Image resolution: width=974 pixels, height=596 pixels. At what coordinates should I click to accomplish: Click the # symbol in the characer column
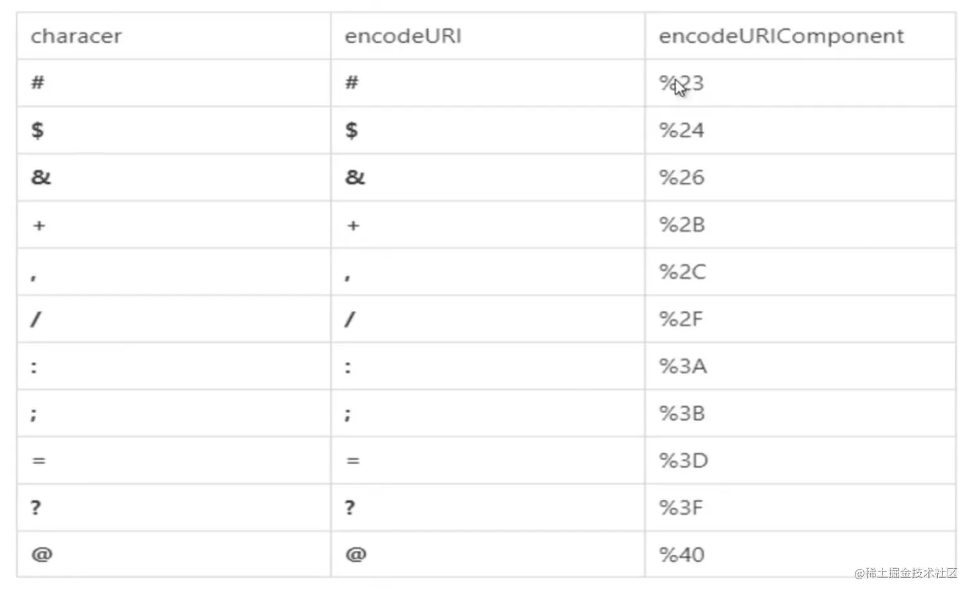pos(37,82)
